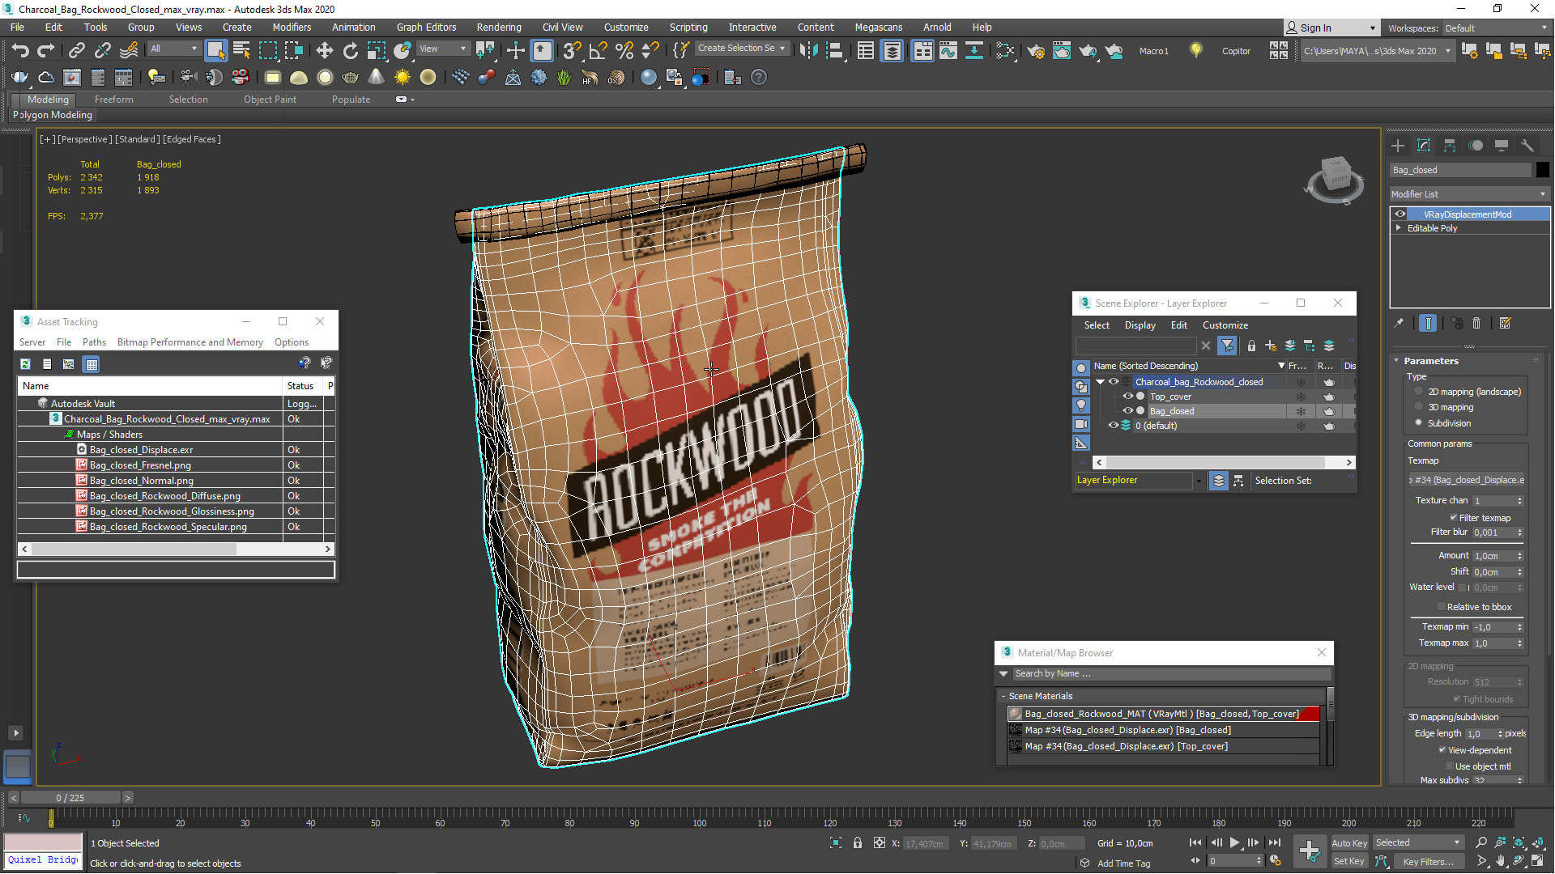Toggle eye visibility of Top_cover layer item

1127,397
